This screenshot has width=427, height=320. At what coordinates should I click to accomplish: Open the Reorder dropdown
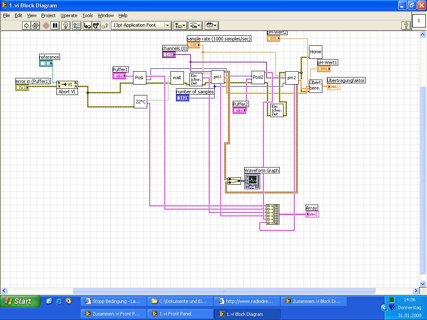(x=211, y=25)
